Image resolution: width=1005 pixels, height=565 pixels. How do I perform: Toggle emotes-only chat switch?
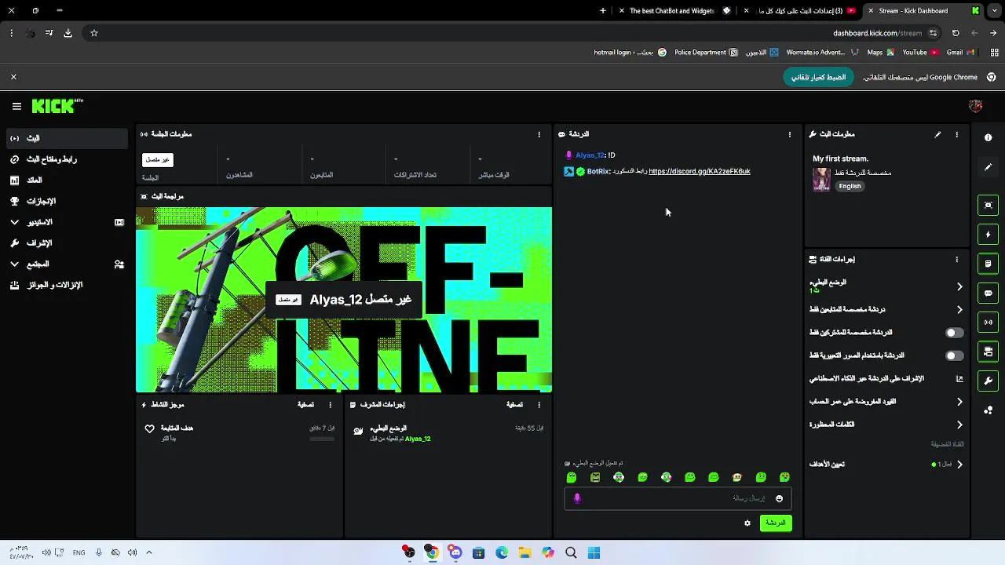[954, 355]
